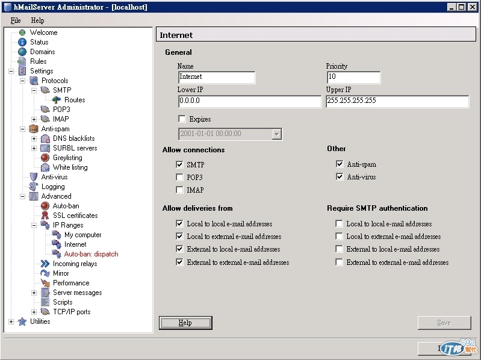Collapse the SMTP tree node
481x360 pixels.
(x=34, y=90)
